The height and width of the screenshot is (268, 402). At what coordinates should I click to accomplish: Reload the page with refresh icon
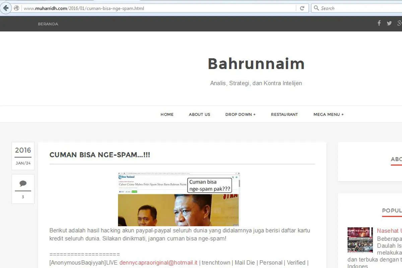point(302,8)
